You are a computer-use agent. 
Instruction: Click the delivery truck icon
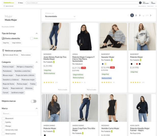click(3, 38)
